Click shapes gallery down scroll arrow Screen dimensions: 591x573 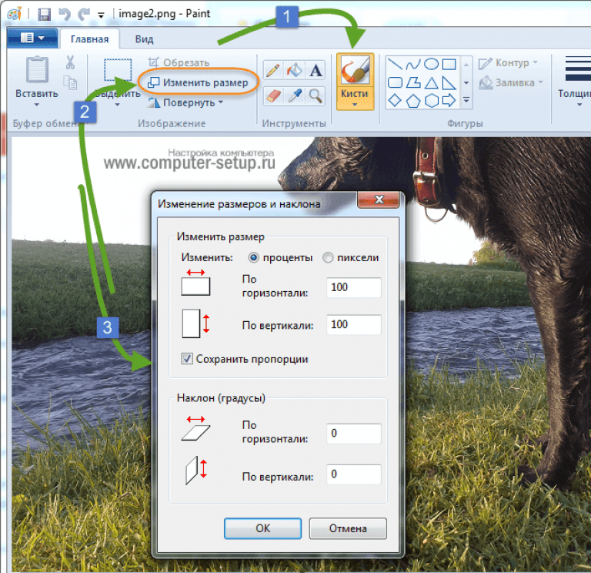(x=466, y=82)
